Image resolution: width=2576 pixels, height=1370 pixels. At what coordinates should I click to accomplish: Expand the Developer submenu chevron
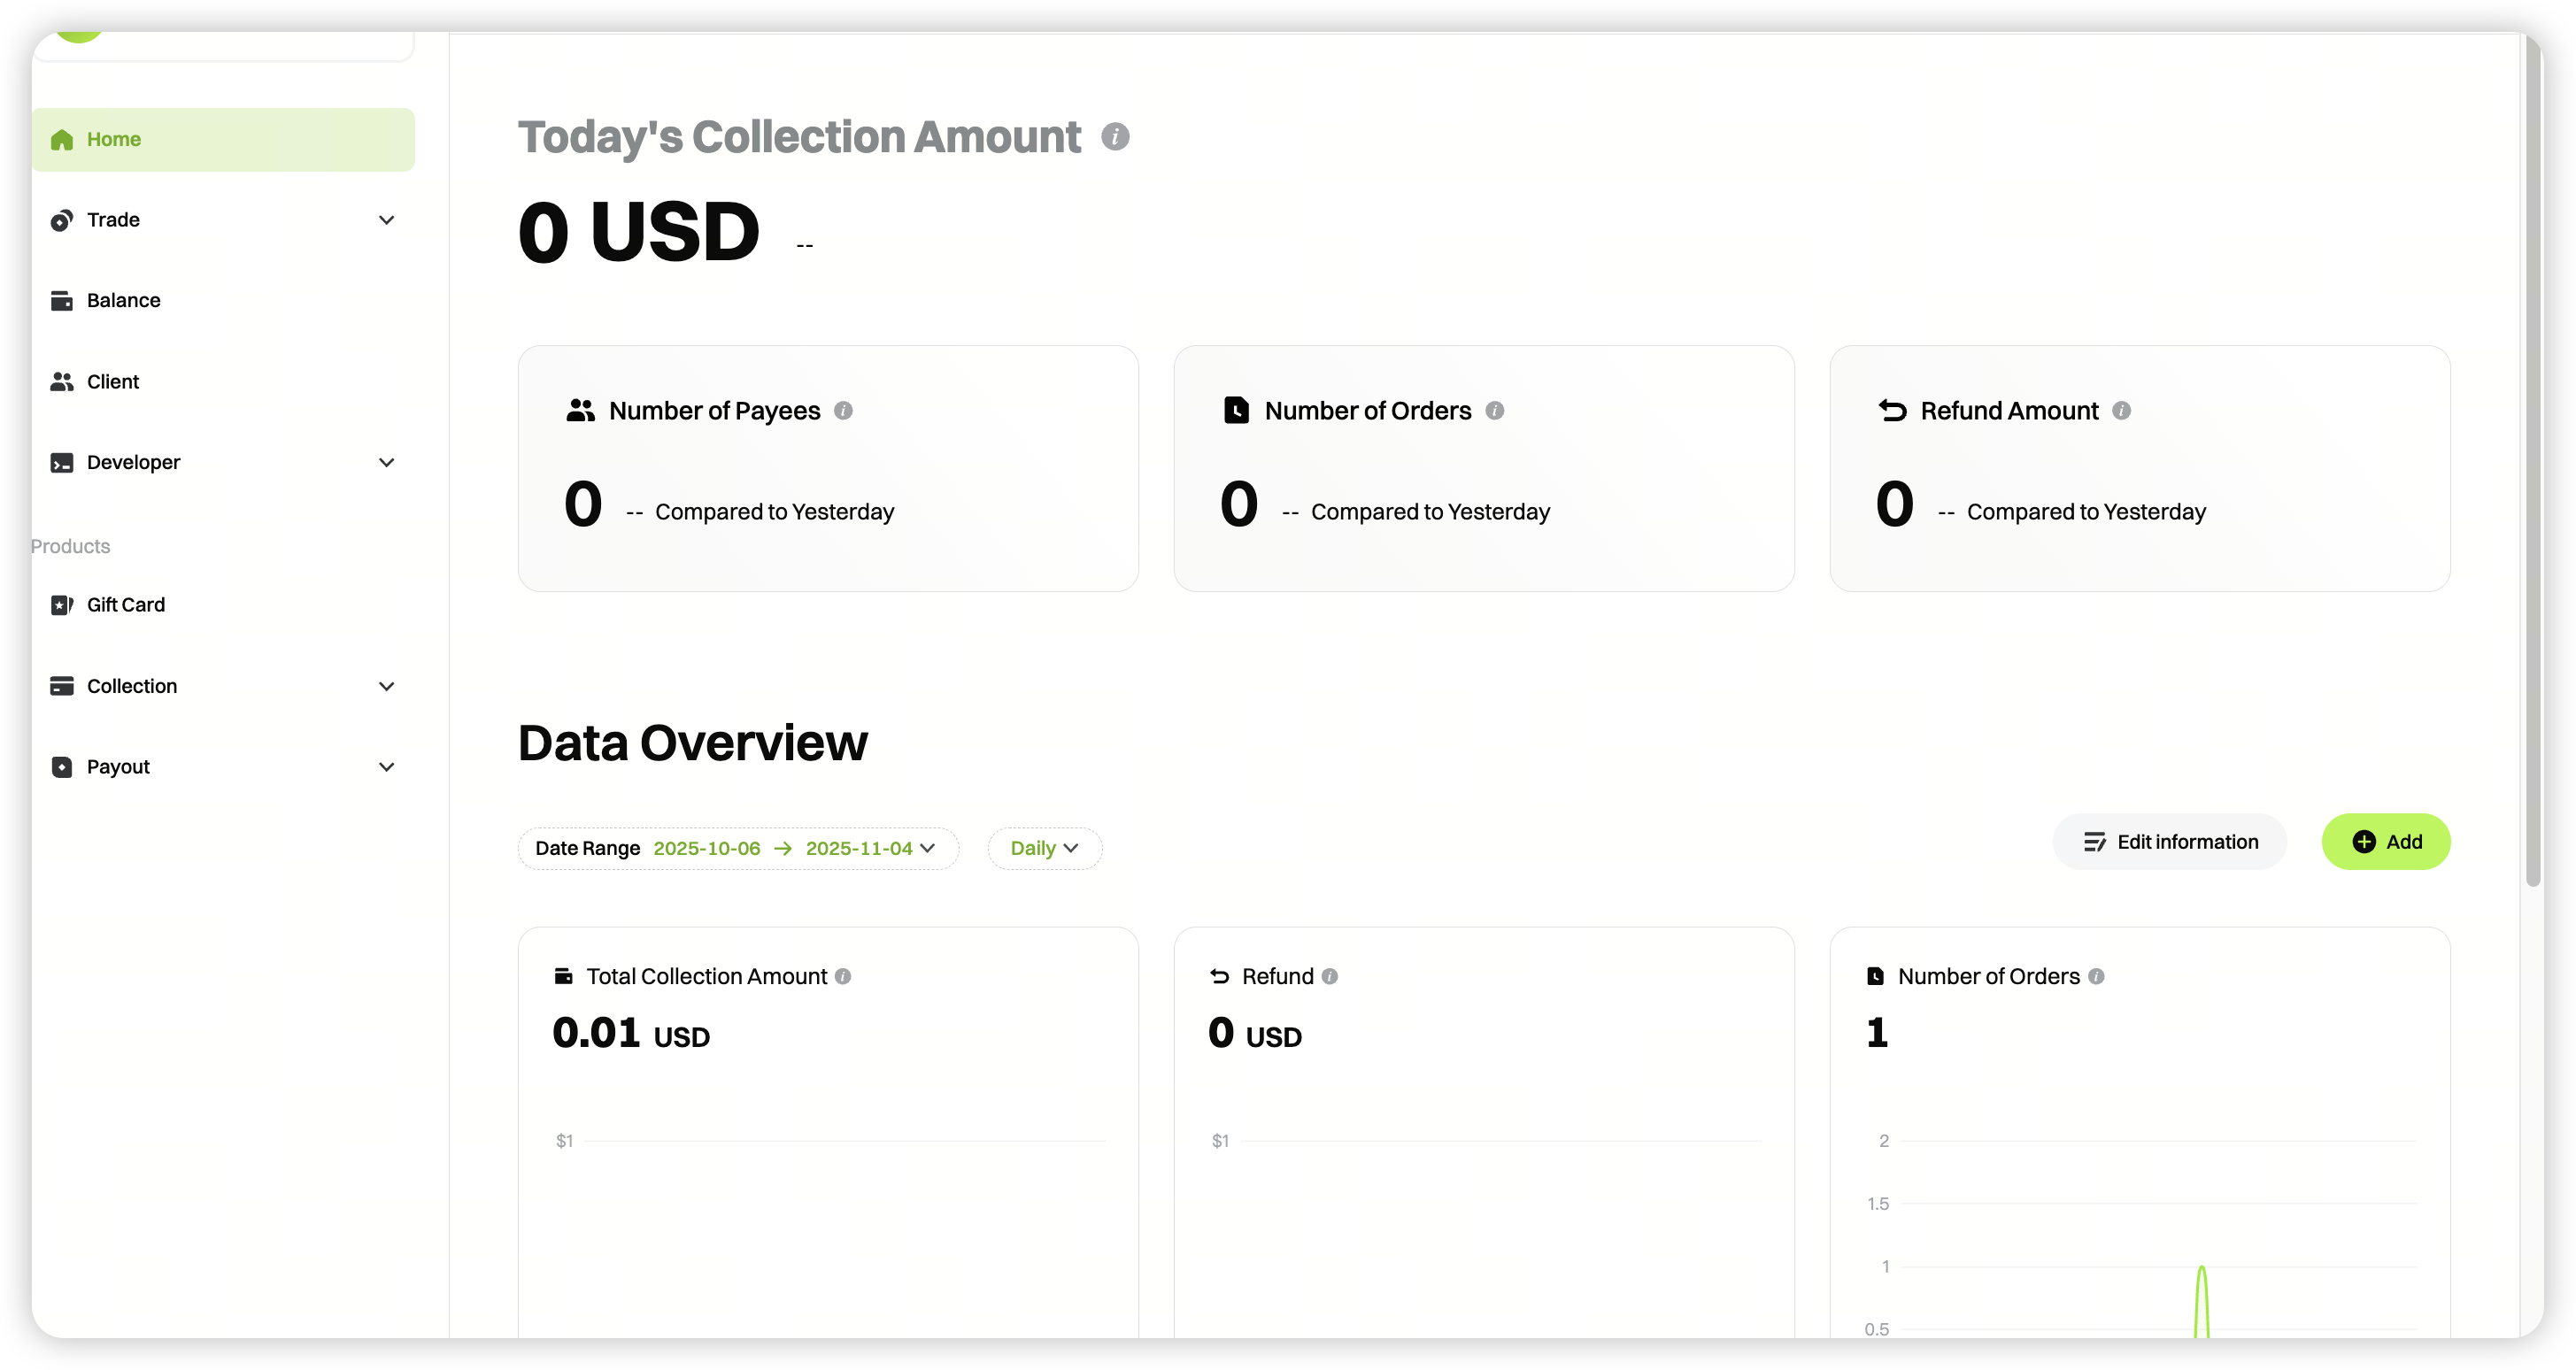click(386, 462)
